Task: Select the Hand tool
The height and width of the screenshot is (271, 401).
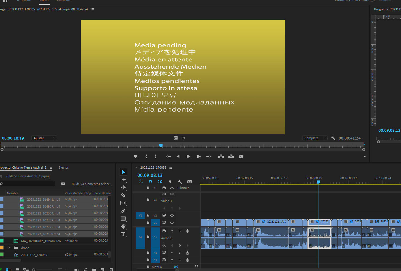Action: [x=123, y=226]
